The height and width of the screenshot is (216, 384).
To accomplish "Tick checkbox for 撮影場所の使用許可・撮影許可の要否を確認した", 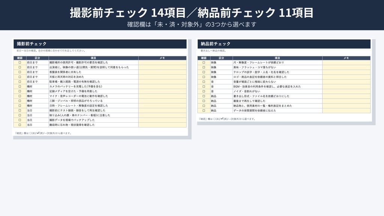I will pos(20,63).
